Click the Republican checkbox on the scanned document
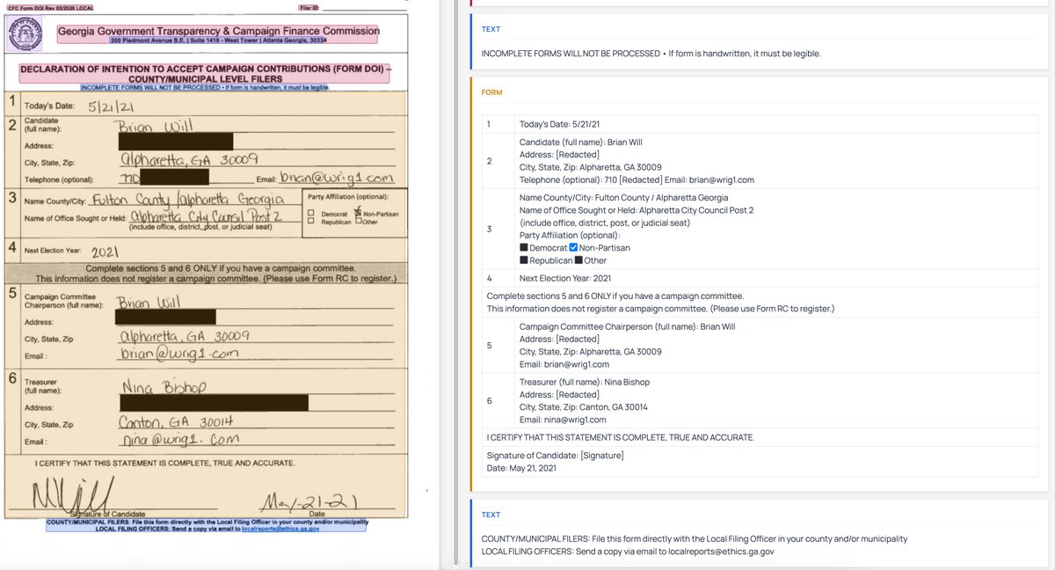The height and width of the screenshot is (570, 1055). [x=312, y=222]
